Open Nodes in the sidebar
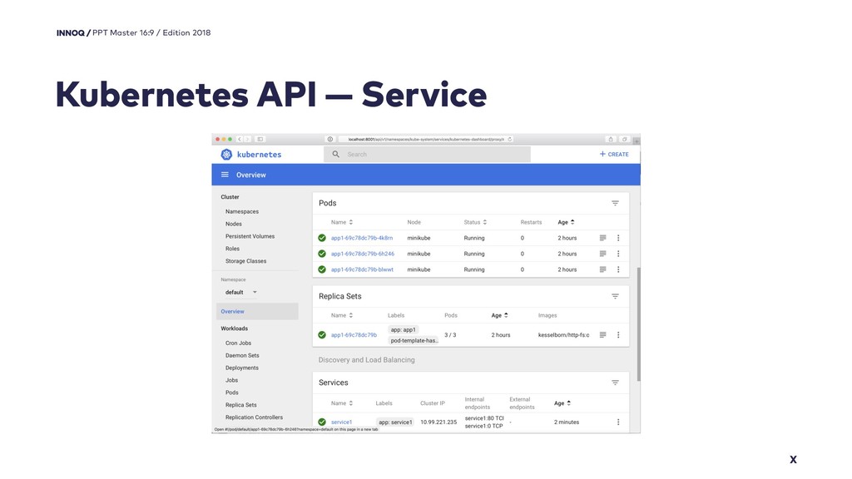Screen dimensions: 852x479 point(234,224)
